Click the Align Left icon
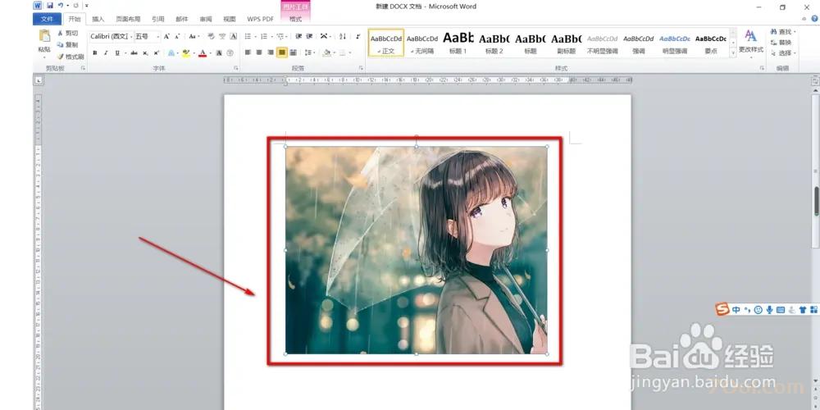Image resolution: width=820 pixels, height=410 pixels. (x=248, y=52)
